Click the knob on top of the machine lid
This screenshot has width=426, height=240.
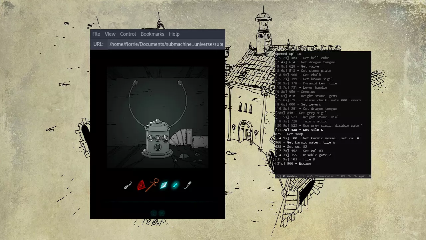coord(158,121)
